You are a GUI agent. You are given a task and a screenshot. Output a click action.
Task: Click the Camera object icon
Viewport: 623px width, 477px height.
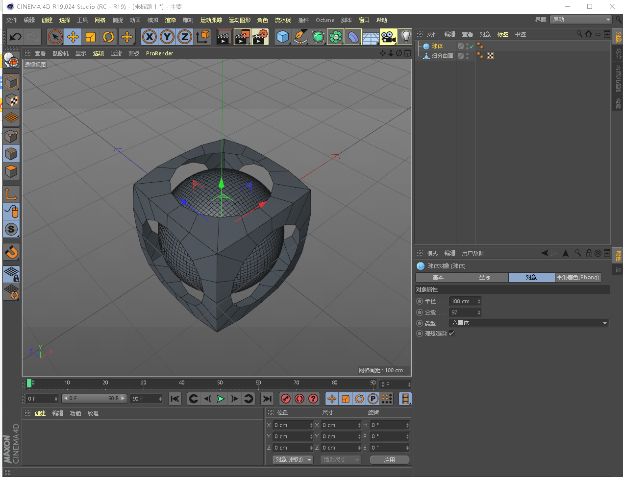(388, 37)
